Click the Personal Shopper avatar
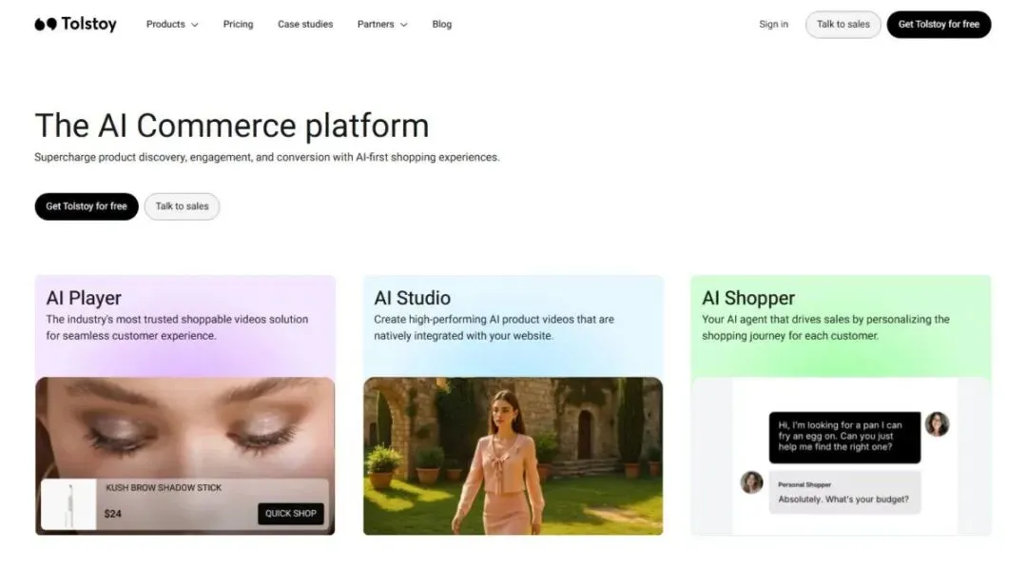The height and width of the screenshot is (570, 1027). coord(751,482)
